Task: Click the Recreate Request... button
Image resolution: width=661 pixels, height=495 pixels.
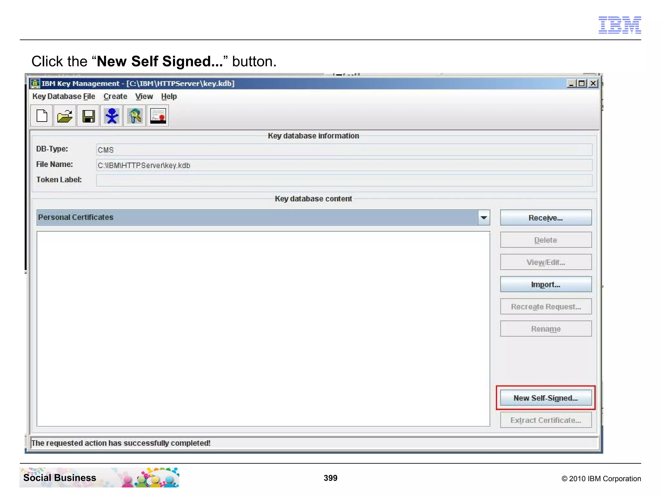Action: [546, 307]
